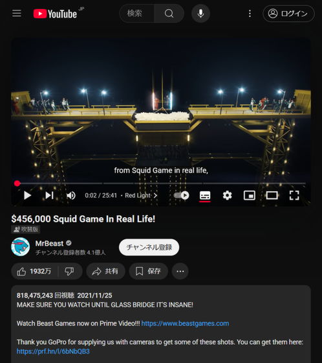Click the ログイン sign-in button

pos(289,14)
